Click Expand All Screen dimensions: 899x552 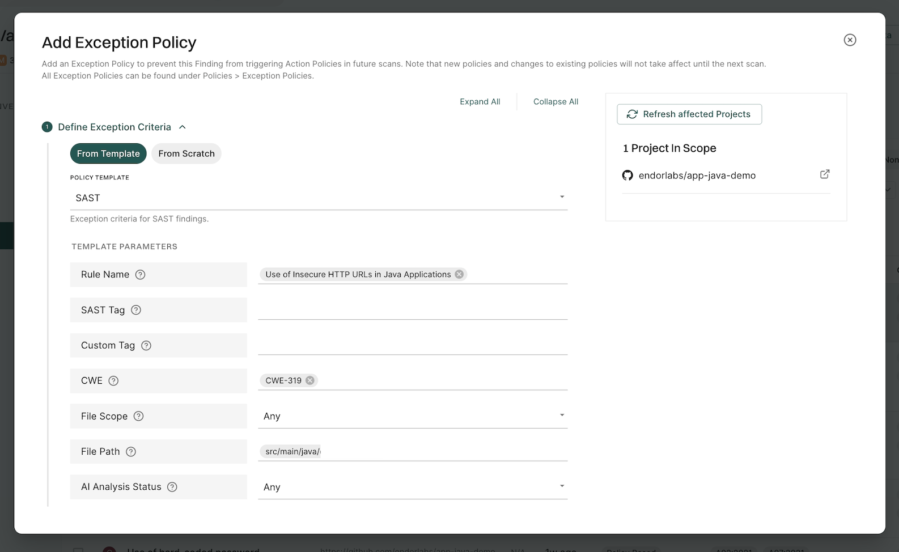click(480, 102)
